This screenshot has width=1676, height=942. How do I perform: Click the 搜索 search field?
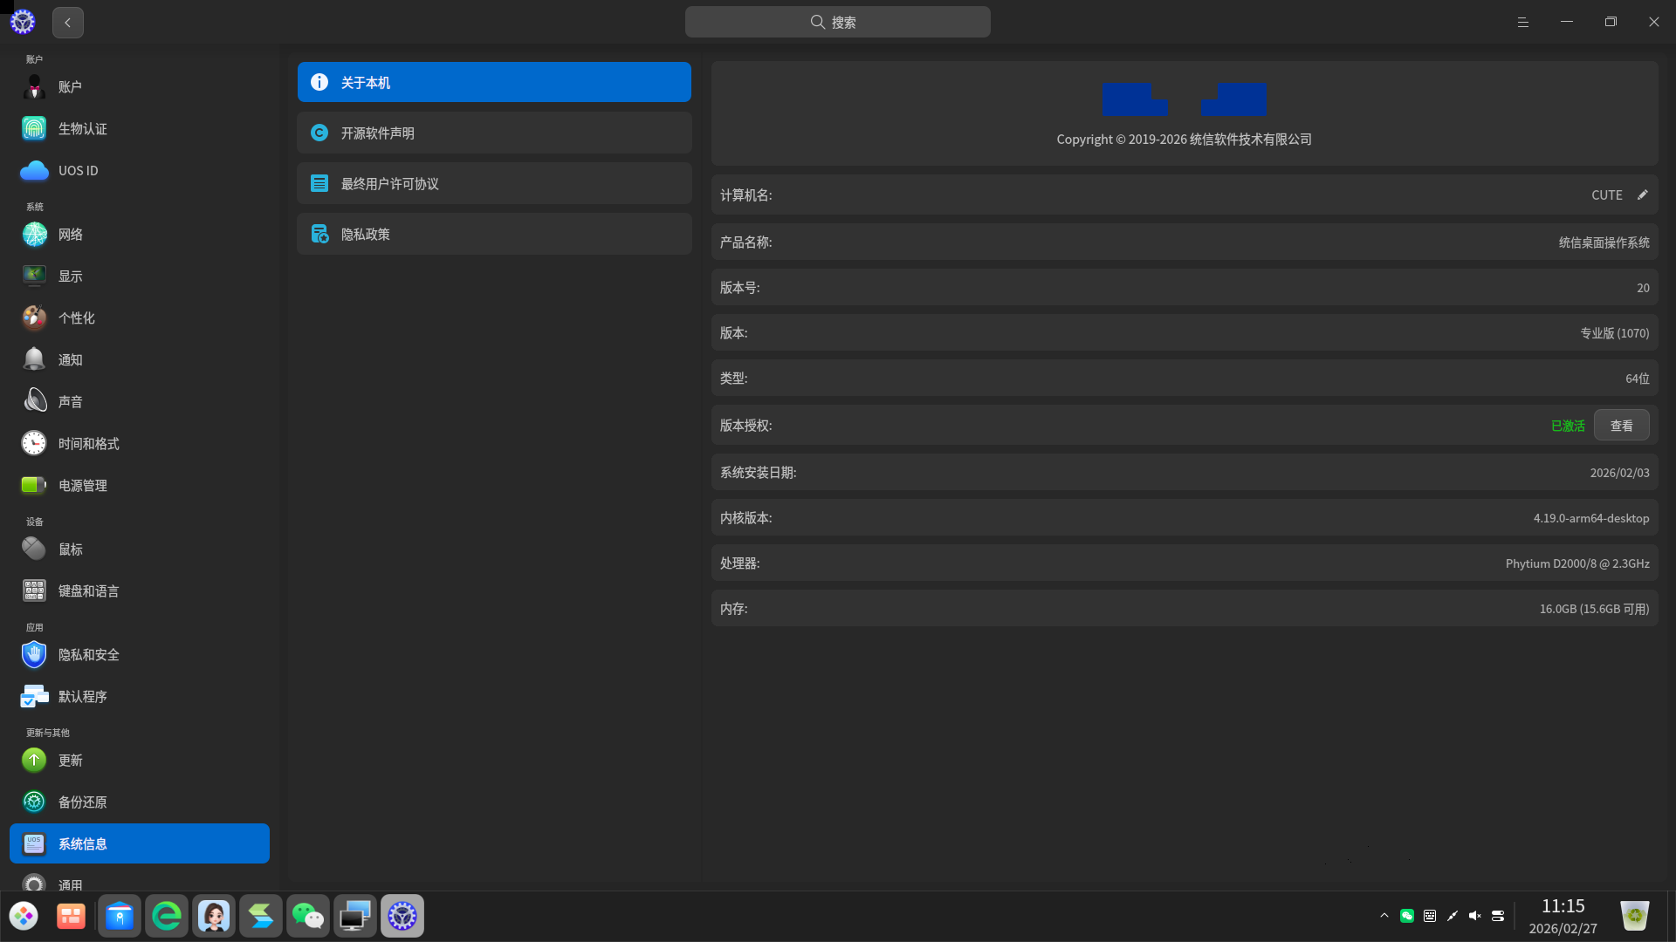pos(837,23)
